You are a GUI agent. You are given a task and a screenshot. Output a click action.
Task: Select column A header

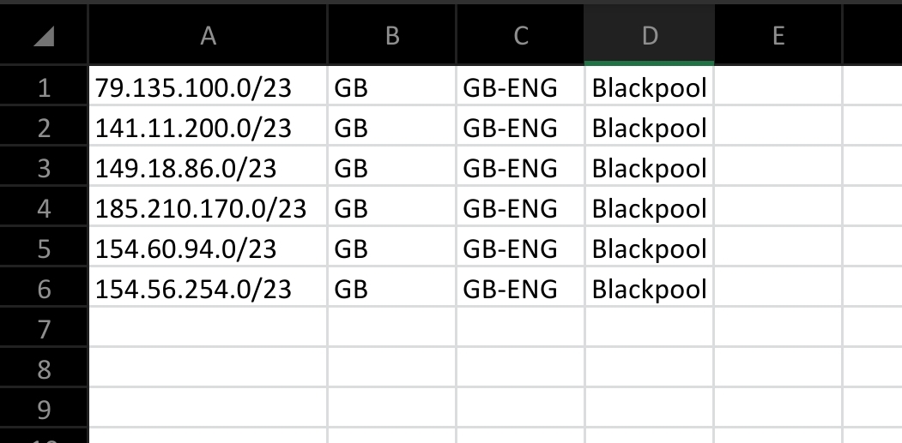pyautogui.click(x=208, y=34)
